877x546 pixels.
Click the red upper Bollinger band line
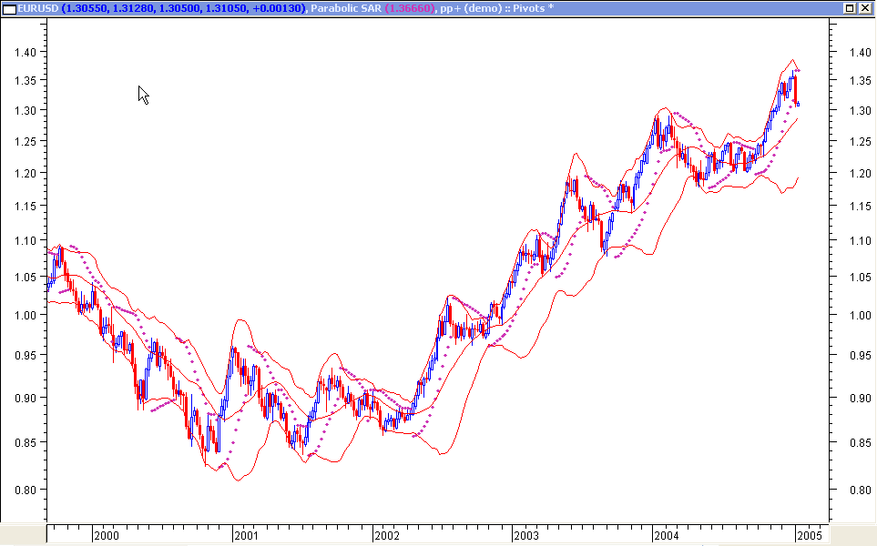[x=574, y=155]
